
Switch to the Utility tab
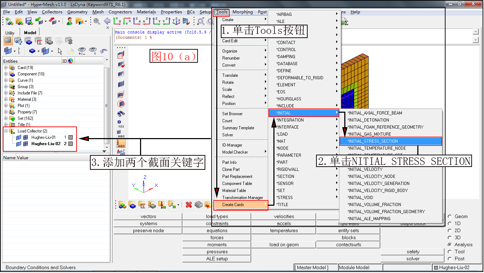10,32
